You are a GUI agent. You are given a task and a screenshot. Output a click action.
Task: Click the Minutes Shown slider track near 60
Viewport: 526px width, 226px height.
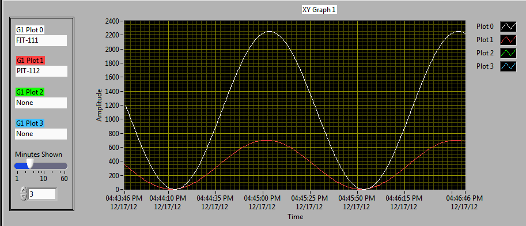(x=65, y=166)
